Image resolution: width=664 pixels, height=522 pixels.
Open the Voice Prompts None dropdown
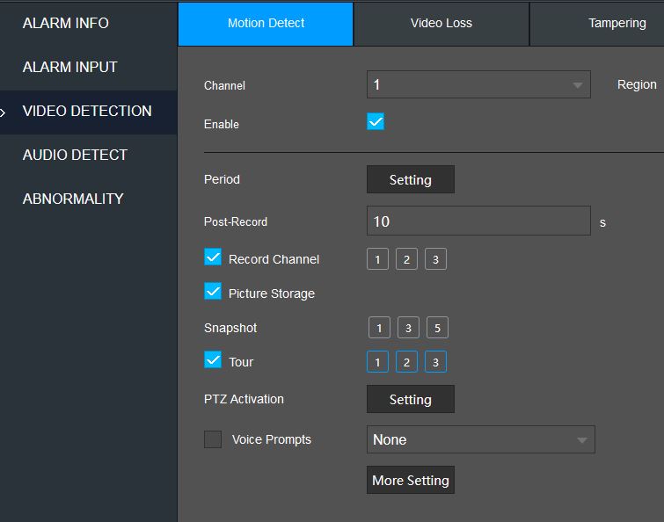pyautogui.click(x=481, y=439)
